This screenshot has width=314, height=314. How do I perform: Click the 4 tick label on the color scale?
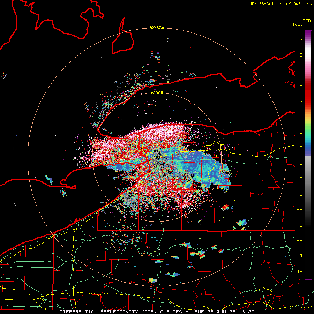[x=301, y=86]
